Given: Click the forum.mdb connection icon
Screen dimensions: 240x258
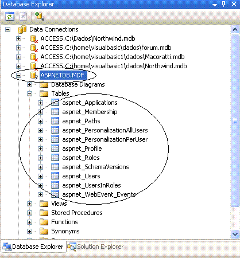Looking at the screenshot, I should 34,48.
